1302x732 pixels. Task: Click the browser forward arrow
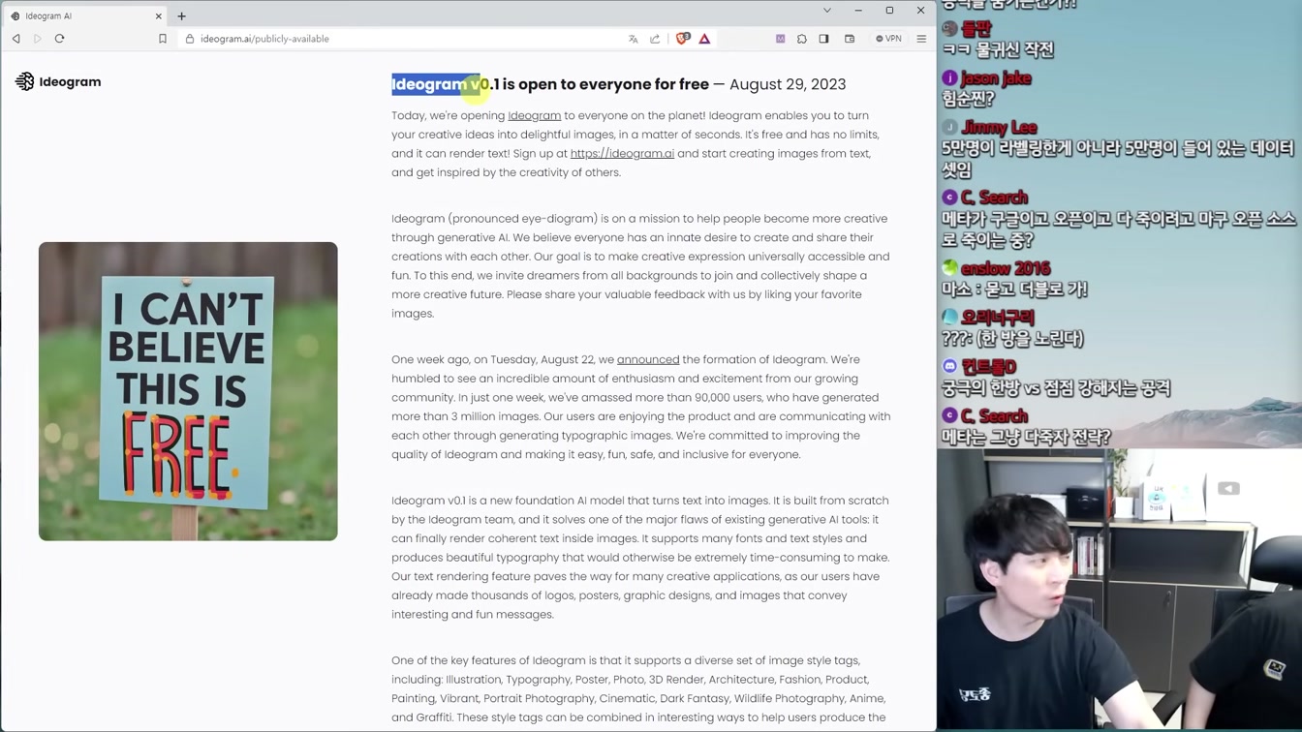[38, 39]
